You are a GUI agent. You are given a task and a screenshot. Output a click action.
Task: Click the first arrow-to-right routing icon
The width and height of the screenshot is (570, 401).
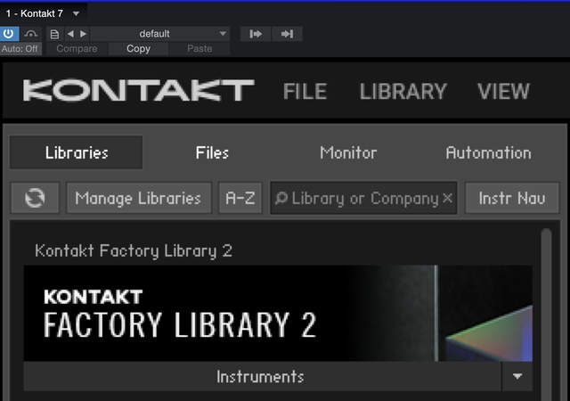click(256, 34)
